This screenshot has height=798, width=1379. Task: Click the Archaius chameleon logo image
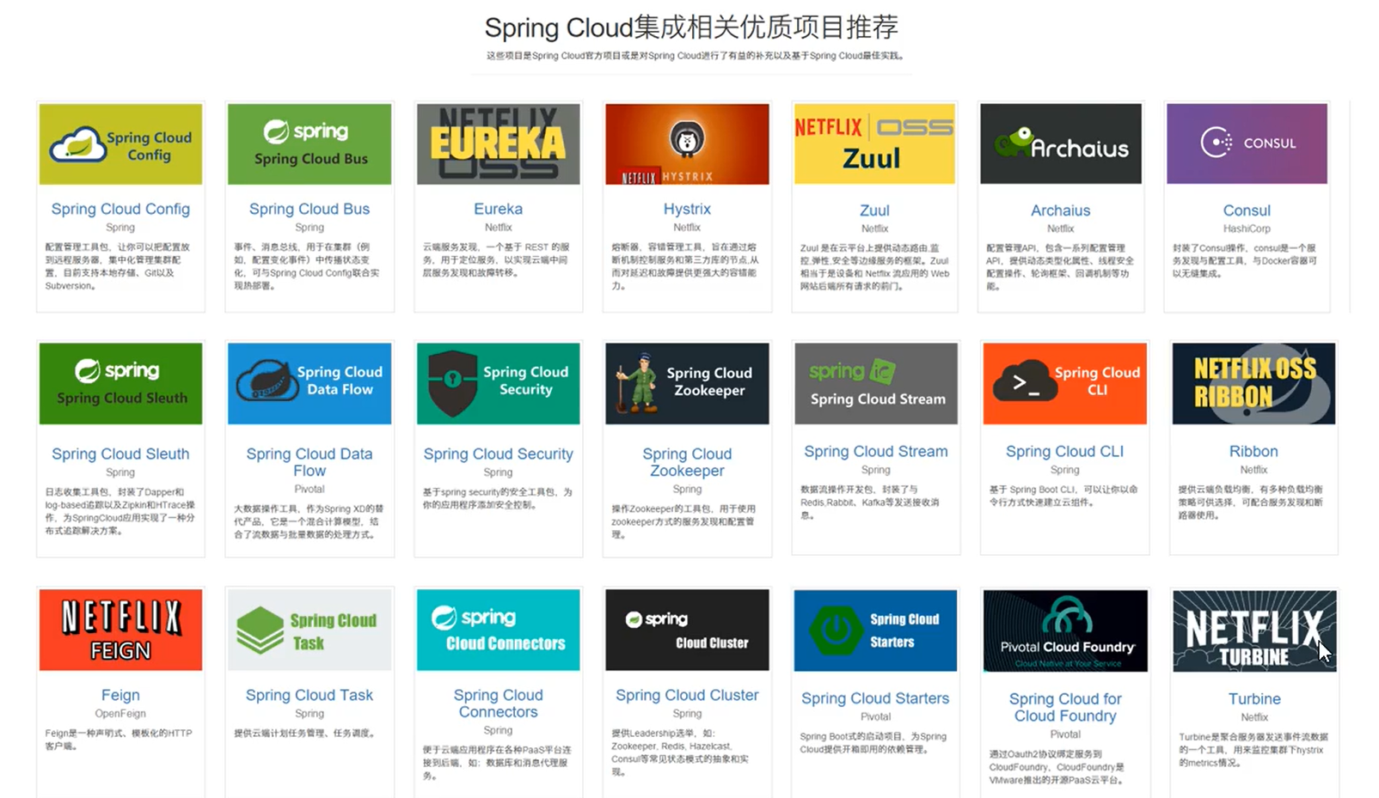pos(1061,144)
